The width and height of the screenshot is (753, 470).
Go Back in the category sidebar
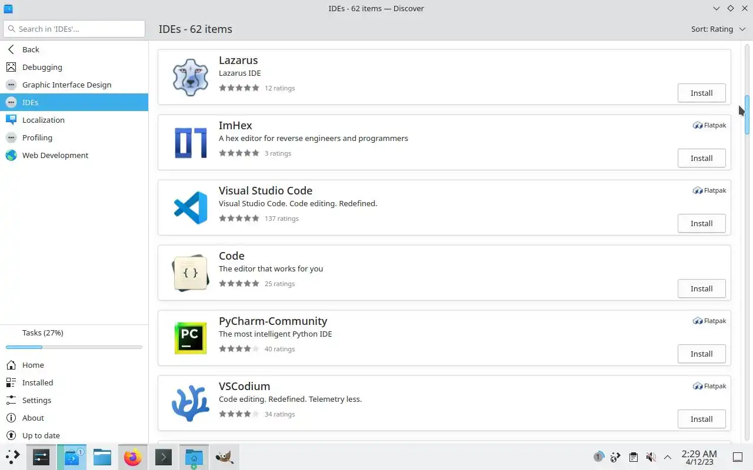74,49
